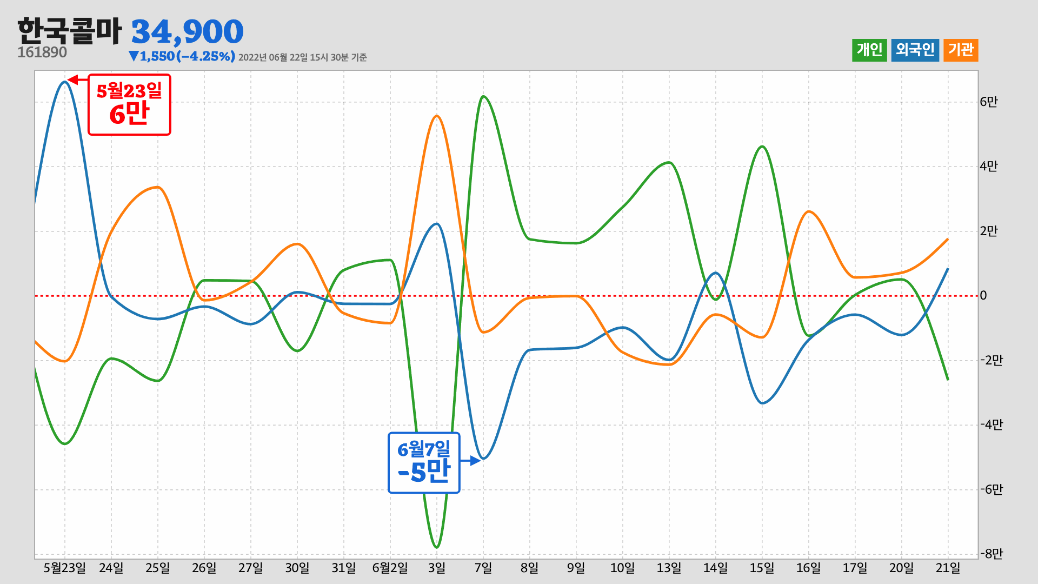Screen dimensions: 1038x584
Task: Click the orange line peak on 25일
Action: (158, 187)
